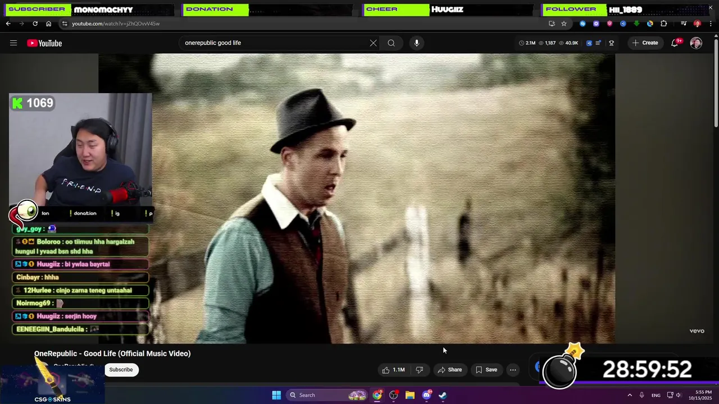Go to browser home page
This screenshot has width=719, height=404.
[x=48, y=24]
